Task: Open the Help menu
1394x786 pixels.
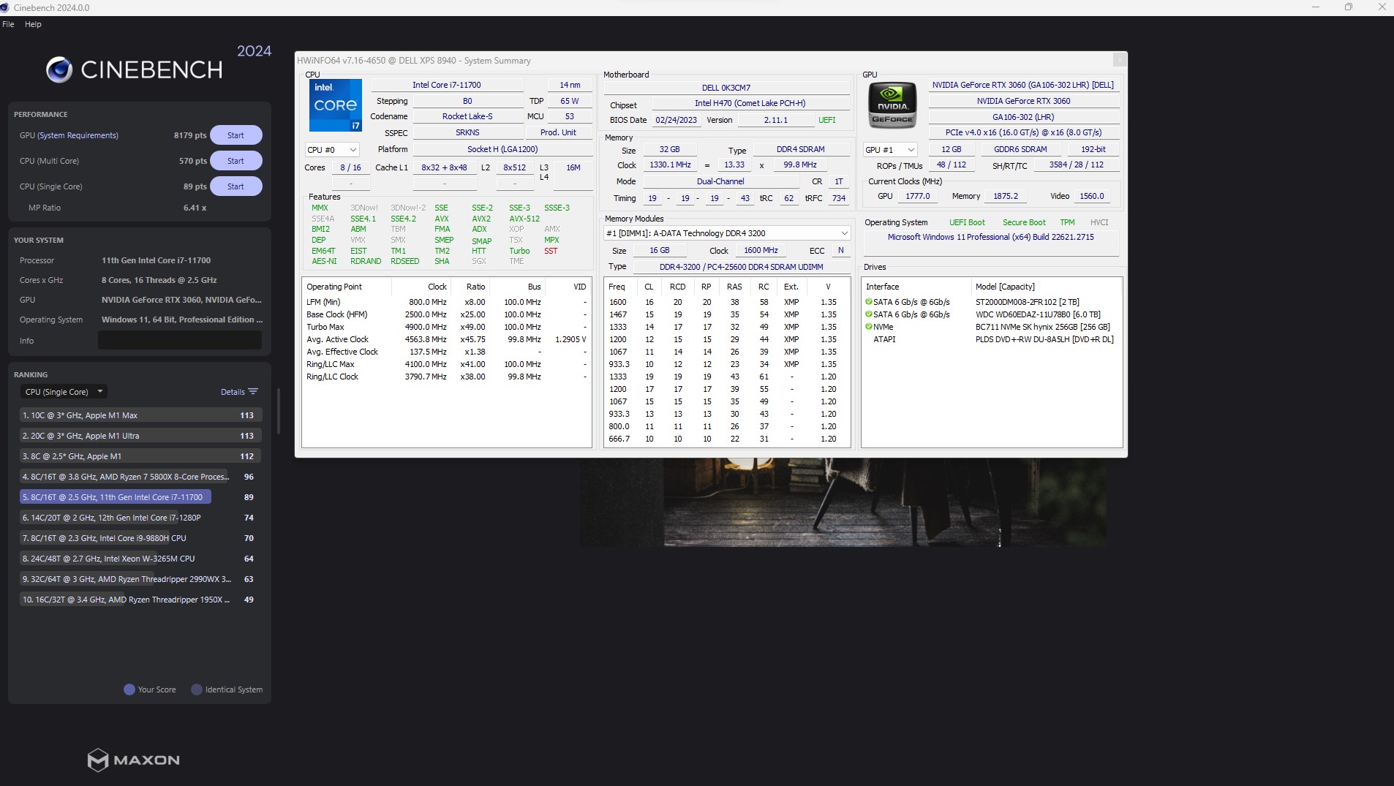Action: pos(33,24)
